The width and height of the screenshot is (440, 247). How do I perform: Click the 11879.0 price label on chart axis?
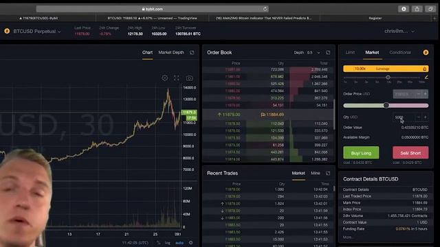click(x=189, y=113)
